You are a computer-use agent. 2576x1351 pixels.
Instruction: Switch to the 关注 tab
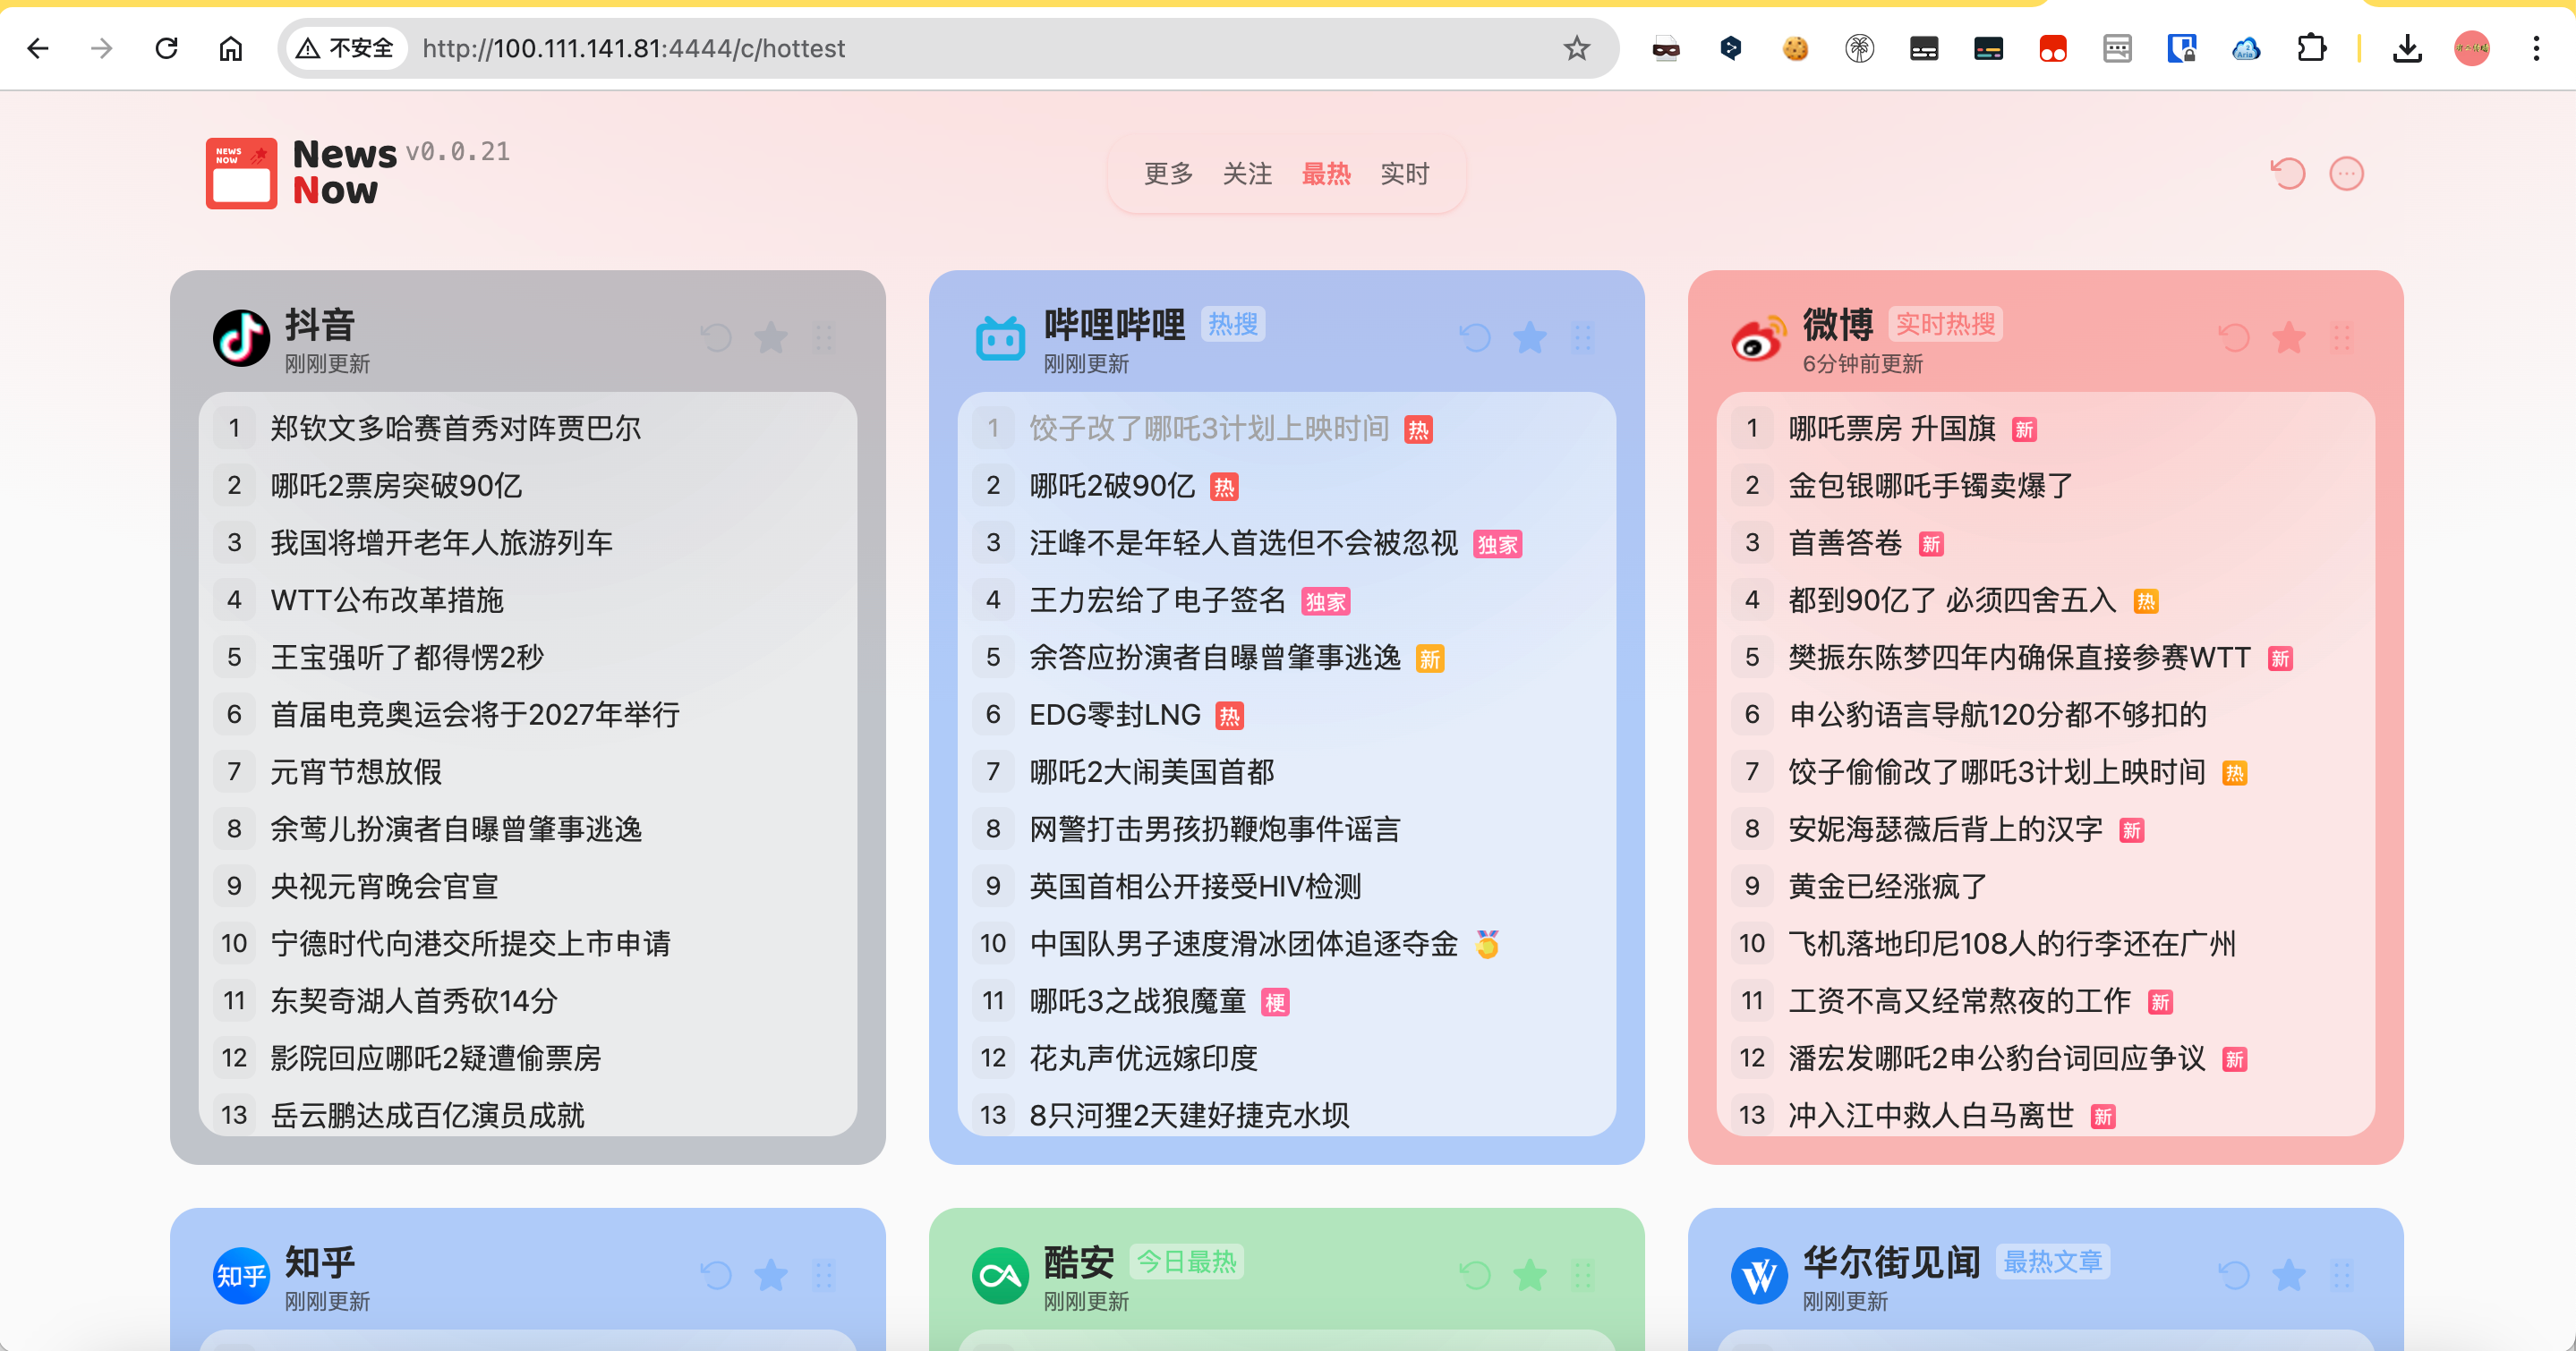[1247, 174]
